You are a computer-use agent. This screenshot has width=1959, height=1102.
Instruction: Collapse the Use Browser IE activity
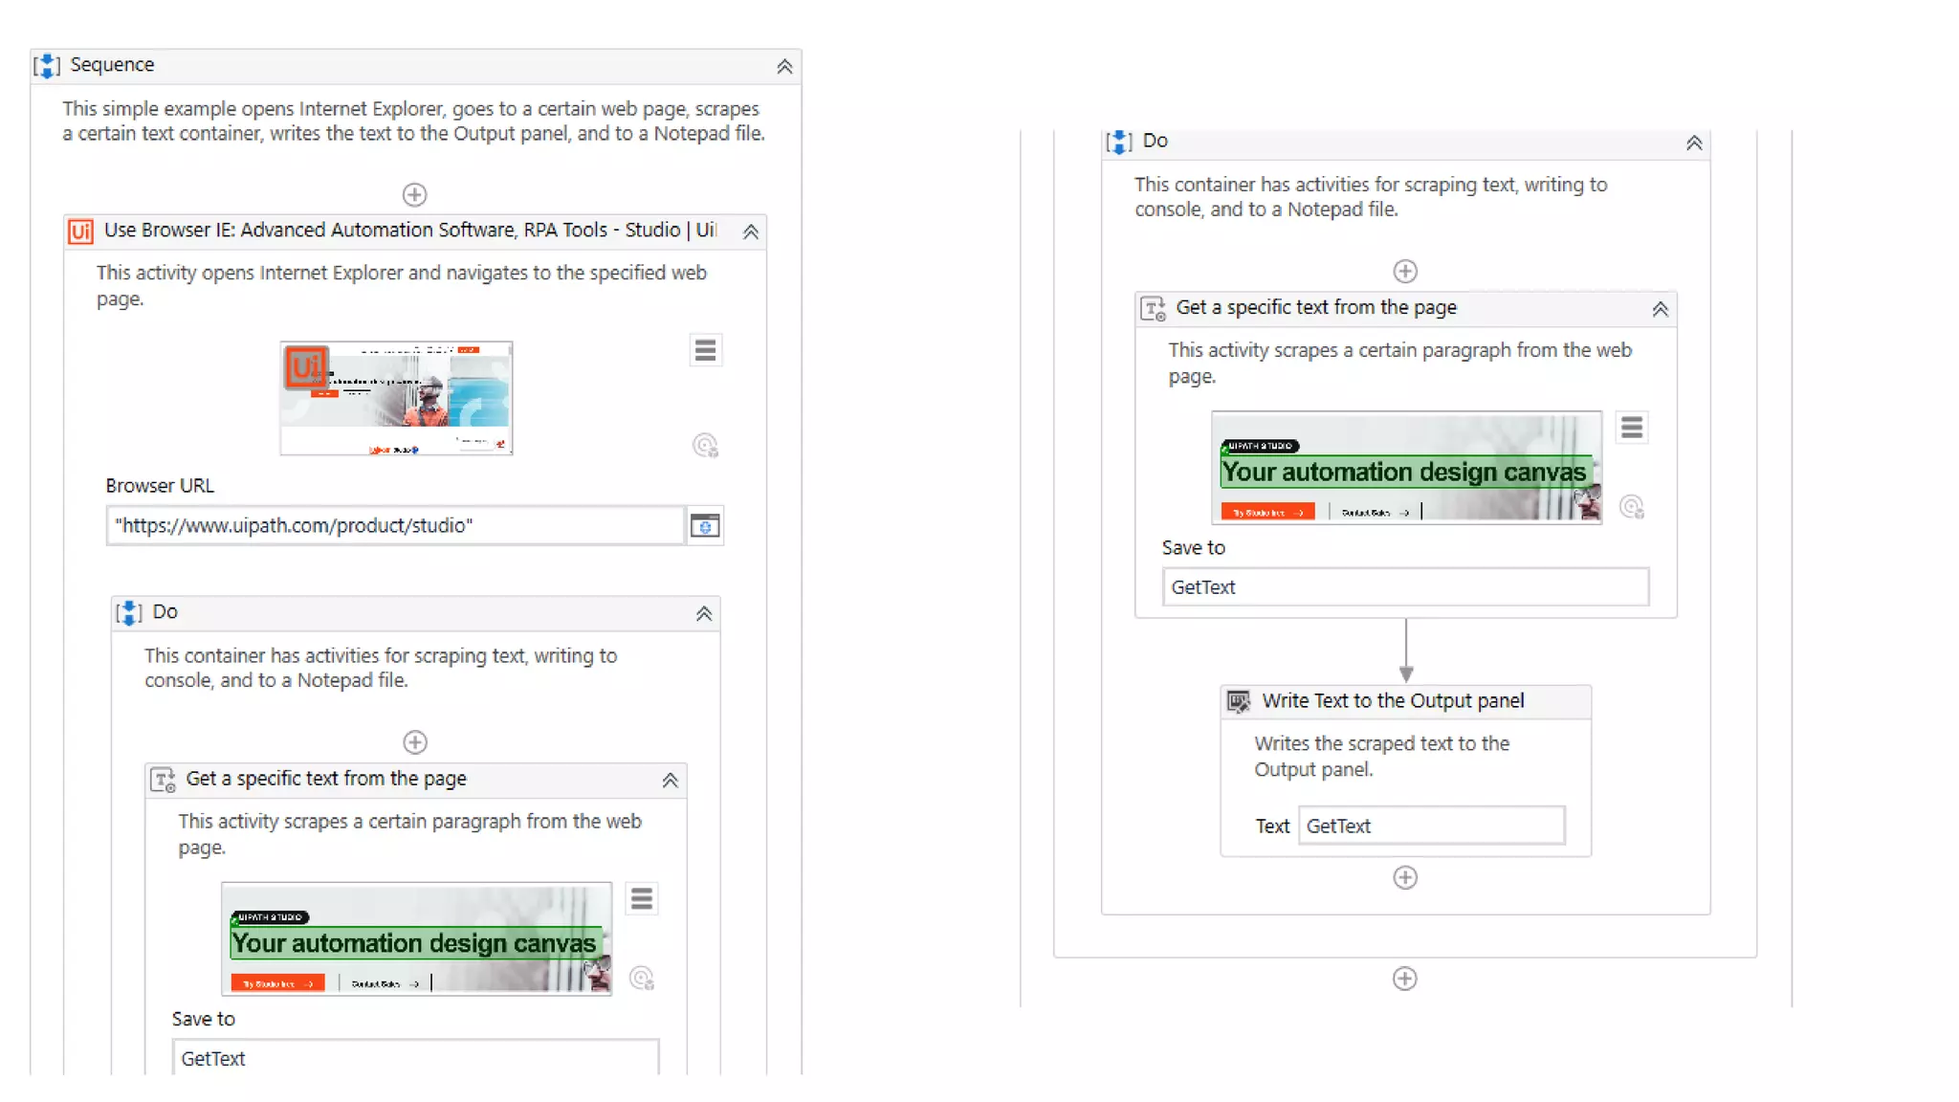(750, 231)
